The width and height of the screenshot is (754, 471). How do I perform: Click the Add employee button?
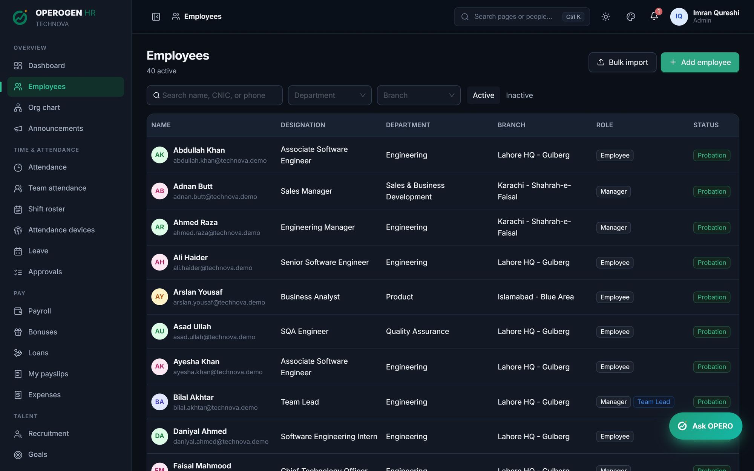click(700, 62)
